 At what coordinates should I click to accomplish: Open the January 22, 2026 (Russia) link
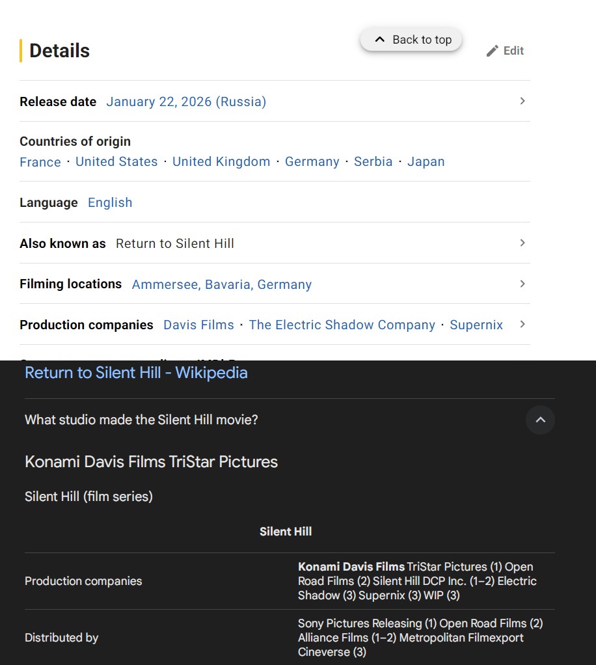point(186,102)
